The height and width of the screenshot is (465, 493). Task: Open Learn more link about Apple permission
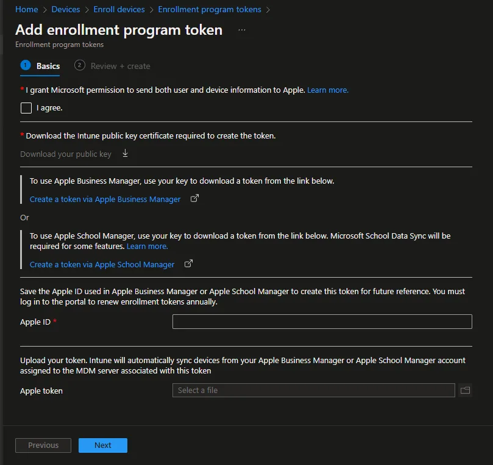coord(328,90)
